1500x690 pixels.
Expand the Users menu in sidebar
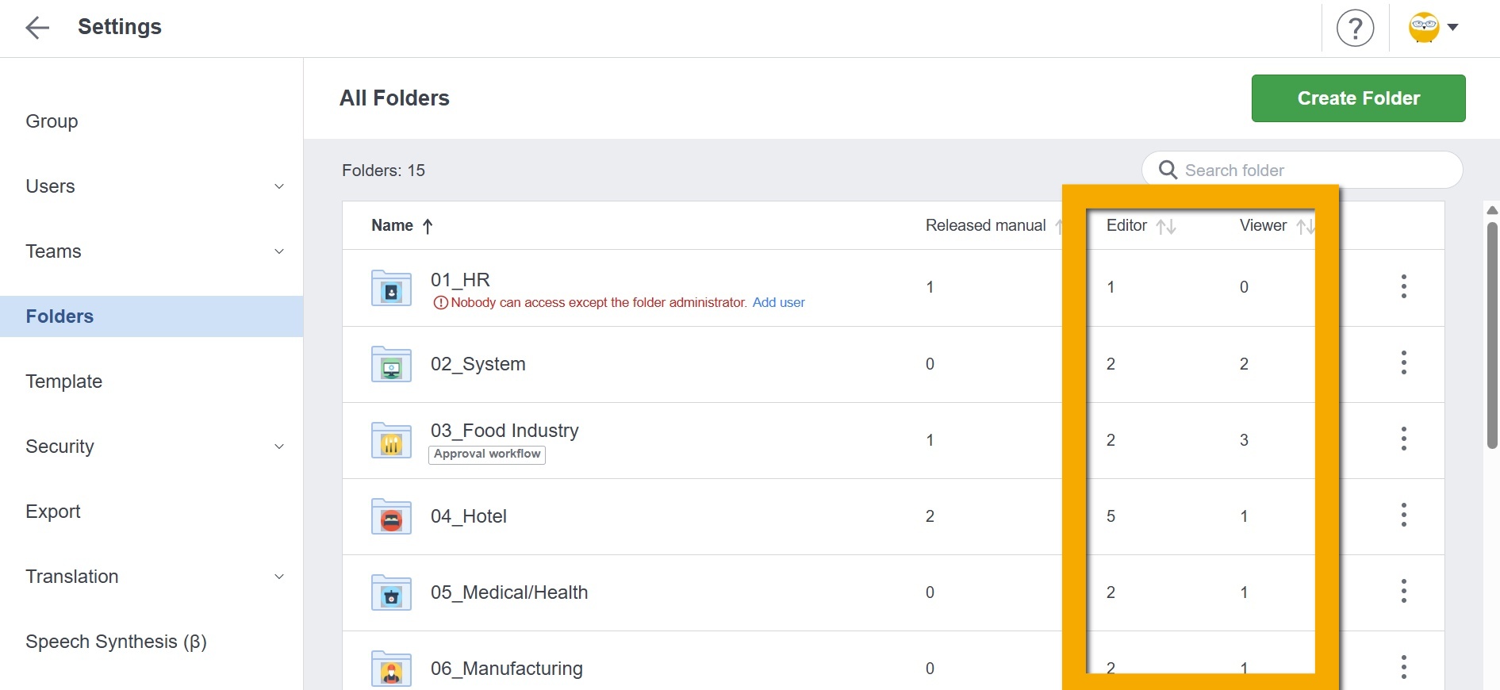(278, 186)
